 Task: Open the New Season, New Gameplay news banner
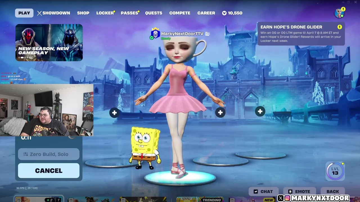(x=49, y=43)
